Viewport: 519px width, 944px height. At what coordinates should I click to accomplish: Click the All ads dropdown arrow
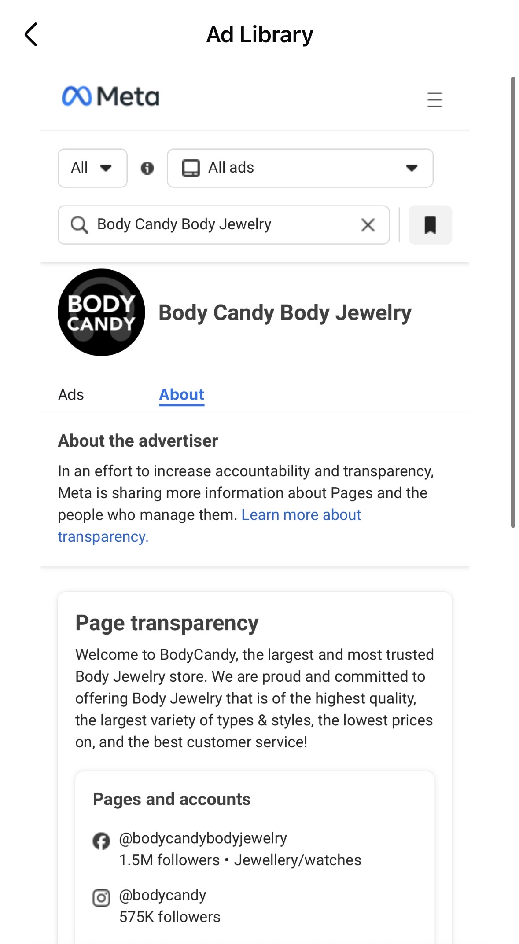click(x=412, y=168)
